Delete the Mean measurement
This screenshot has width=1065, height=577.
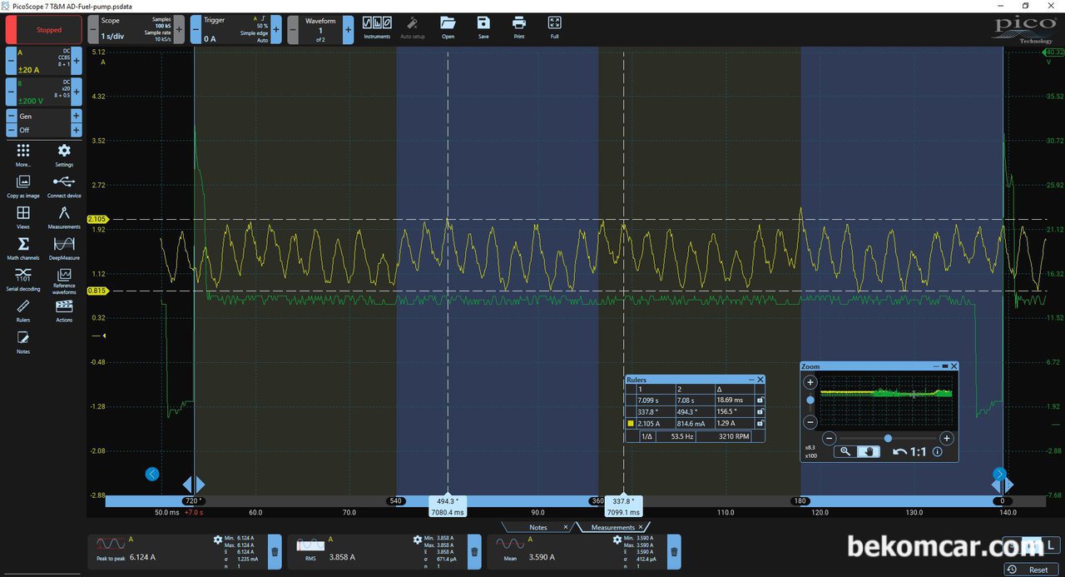pyautogui.click(x=674, y=551)
